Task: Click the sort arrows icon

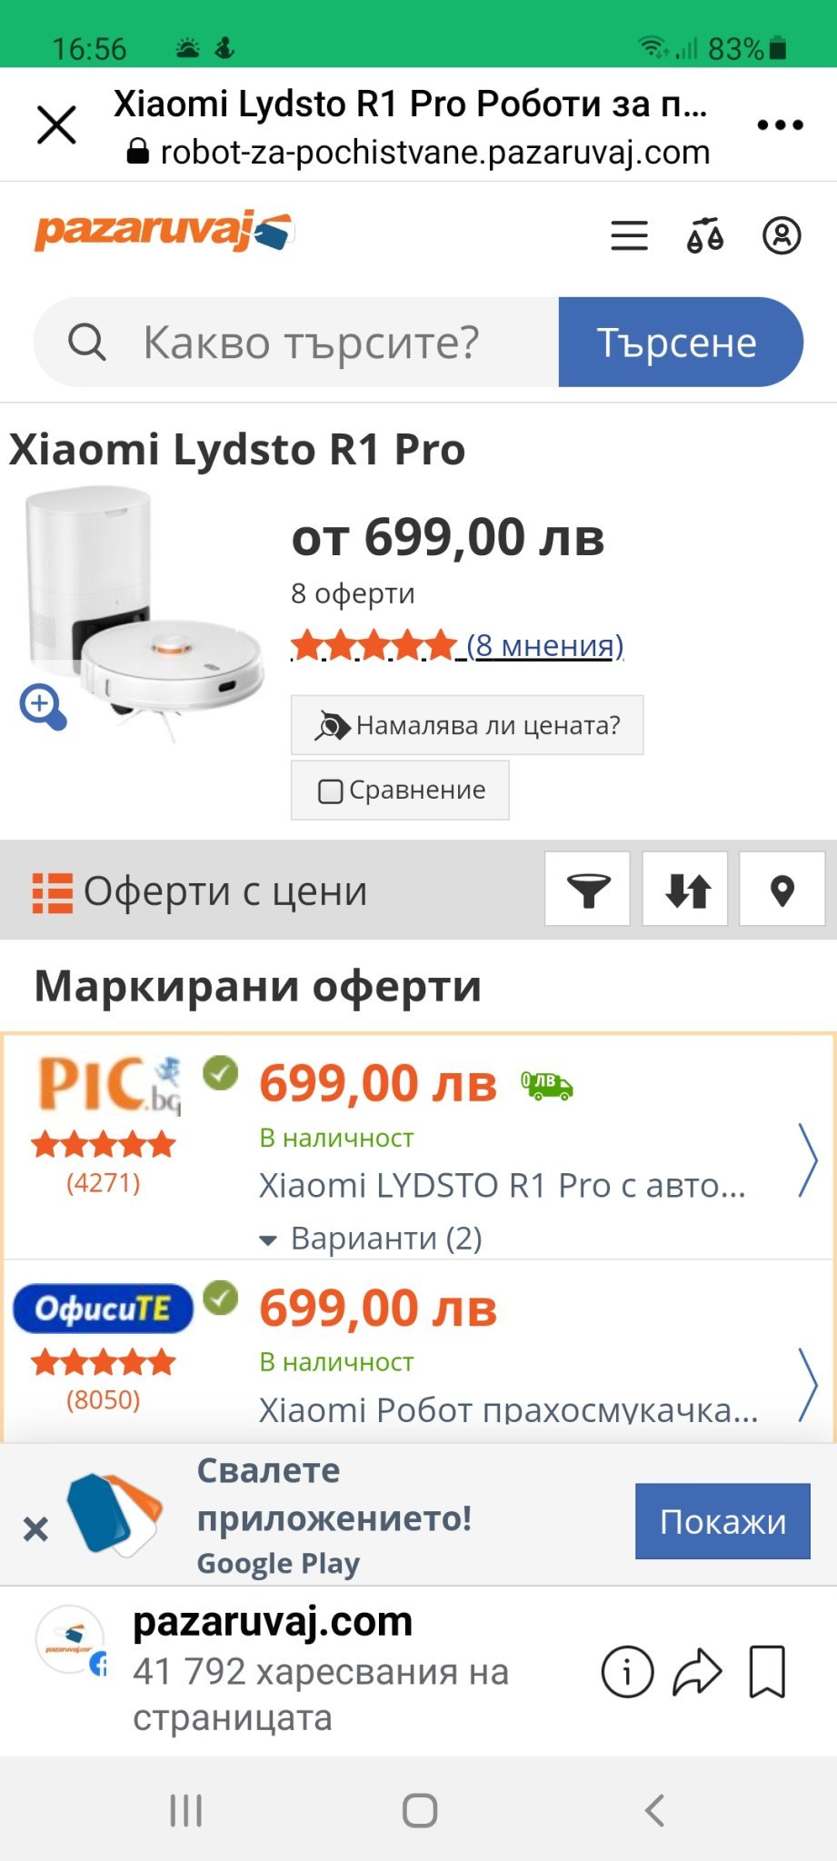Action: click(685, 889)
